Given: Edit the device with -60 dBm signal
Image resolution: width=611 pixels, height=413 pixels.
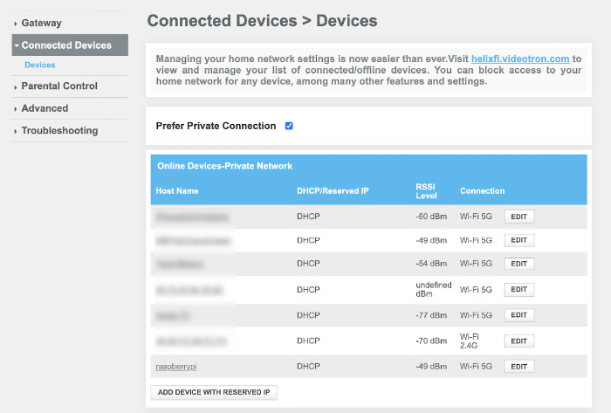Looking at the screenshot, I should pos(519,217).
